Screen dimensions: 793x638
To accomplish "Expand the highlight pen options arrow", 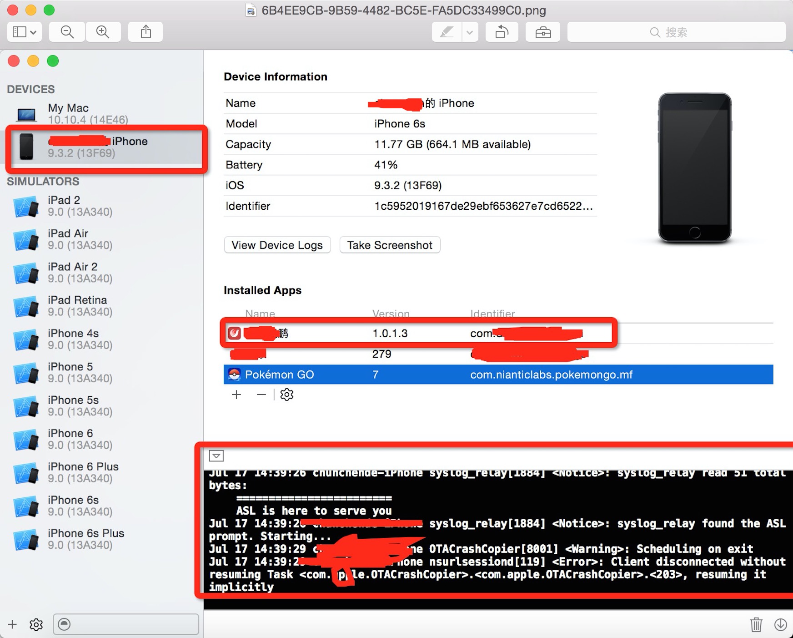I will (x=470, y=32).
